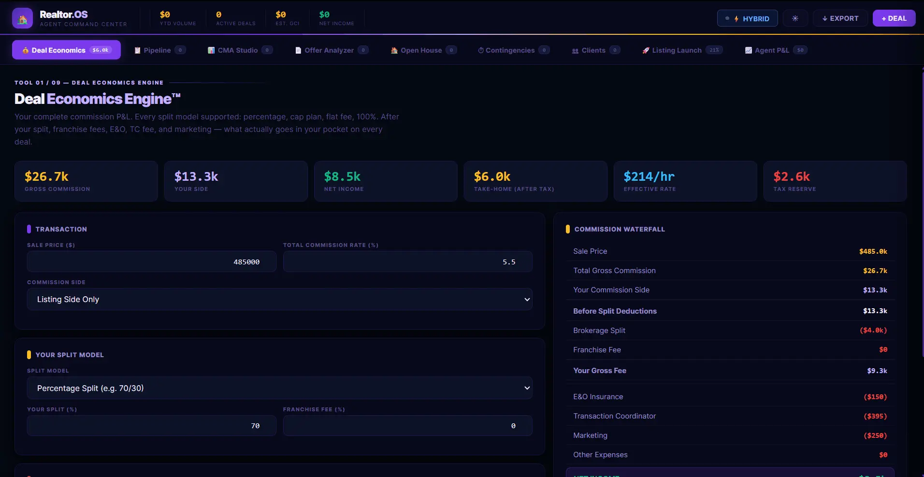Click the Franchise Fee $0 waterfall row
Image resolution: width=924 pixels, height=477 pixels.
[730, 349]
